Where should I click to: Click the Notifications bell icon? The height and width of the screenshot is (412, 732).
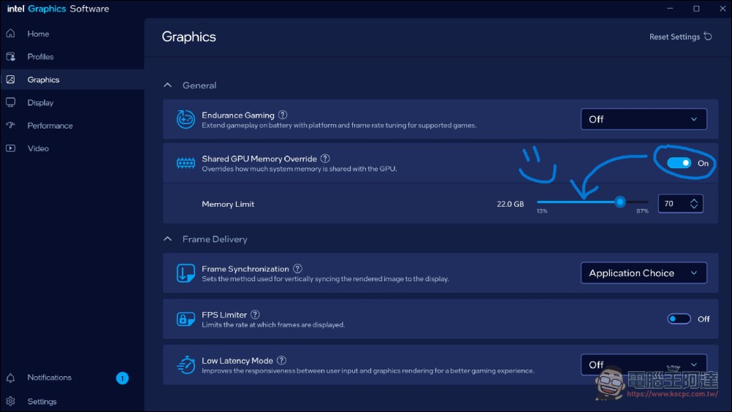click(11, 378)
